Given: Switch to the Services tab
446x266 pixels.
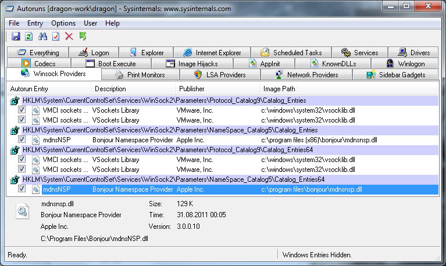Looking at the screenshot, I should (359, 53).
